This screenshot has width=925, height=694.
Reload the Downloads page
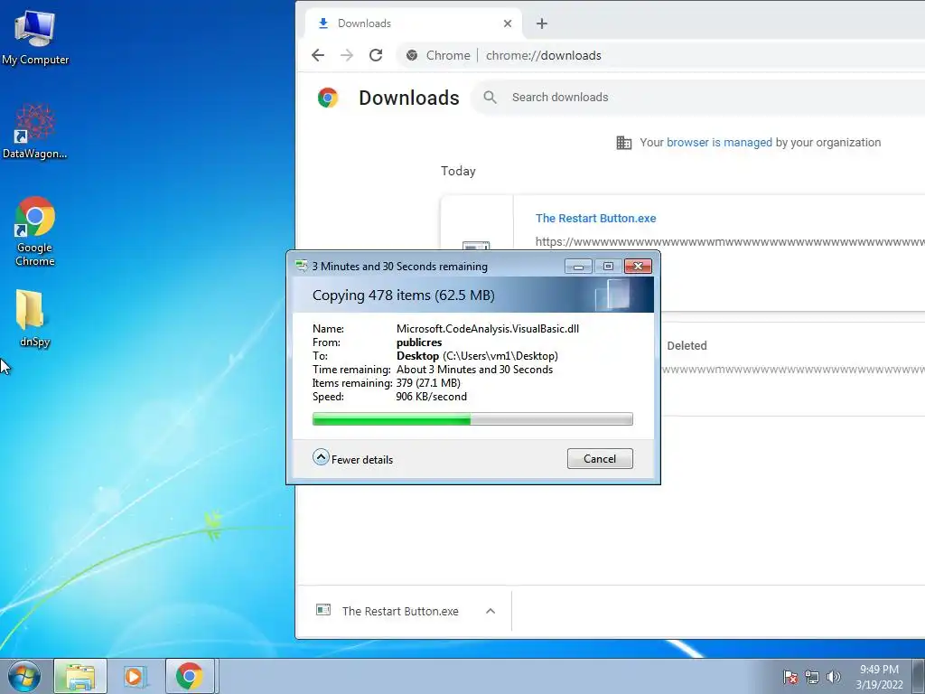376,55
